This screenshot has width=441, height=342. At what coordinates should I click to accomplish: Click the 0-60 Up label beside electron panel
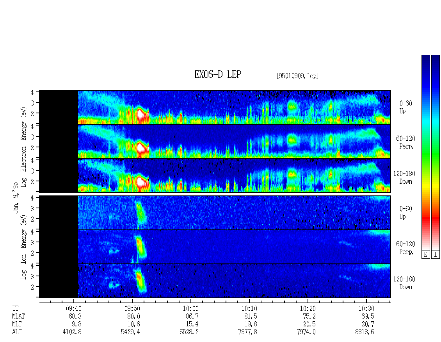tap(405, 107)
